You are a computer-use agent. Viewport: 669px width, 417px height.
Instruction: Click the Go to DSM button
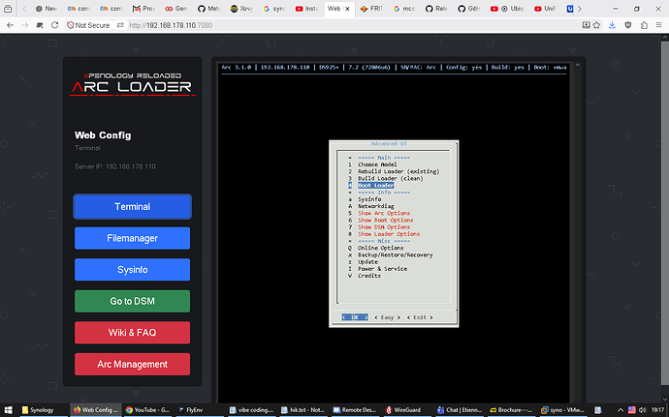[132, 301]
